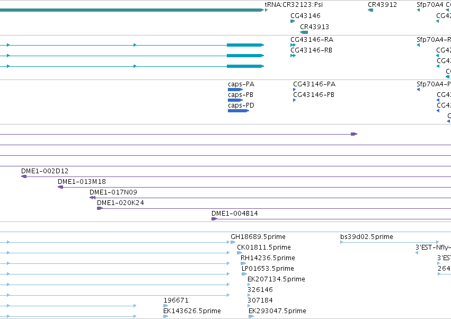Click the CG43146-RA double-arrow transcript glyph
The width and height of the screenshot is (451, 319).
(293, 45)
